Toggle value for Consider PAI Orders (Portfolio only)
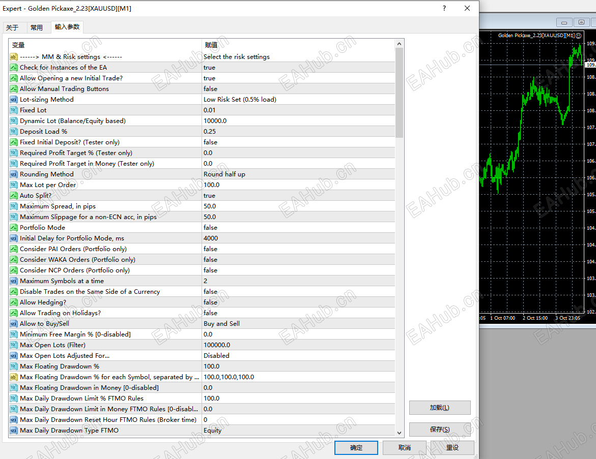This screenshot has height=459, width=596. pyautogui.click(x=298, y=249)
